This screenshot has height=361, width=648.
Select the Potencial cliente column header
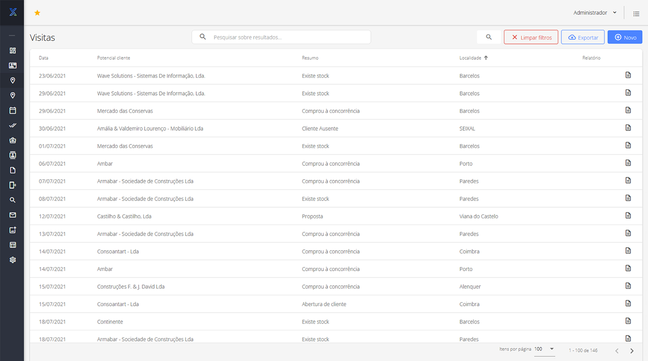[x=114, y=58]
